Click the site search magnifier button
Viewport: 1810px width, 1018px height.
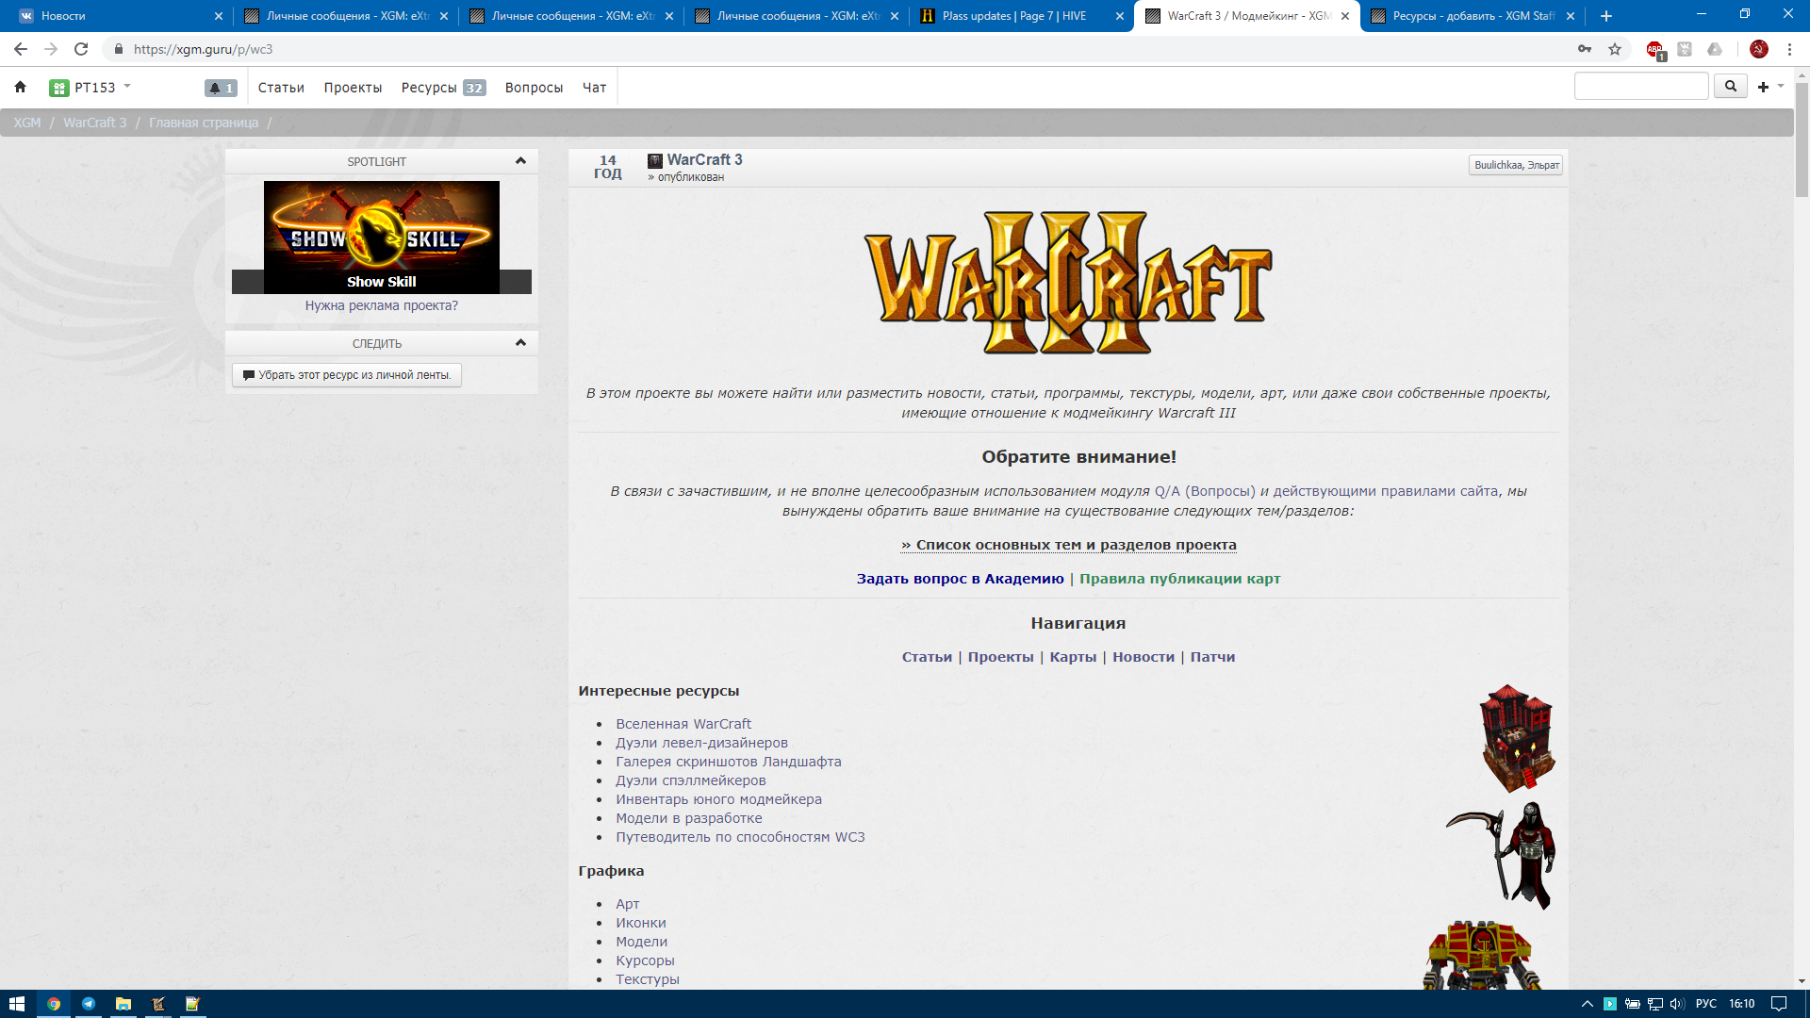point(1730,87)
